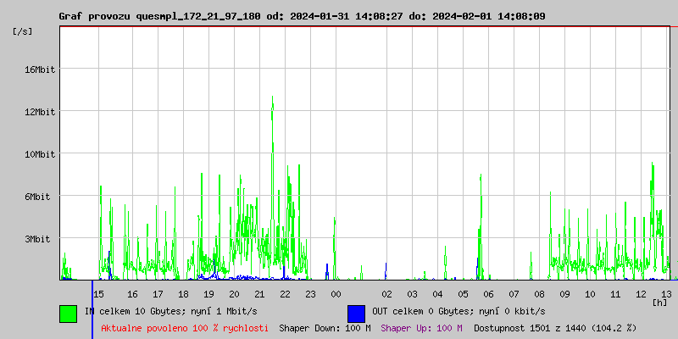Click the green IN legend swatch

(68, 313)
